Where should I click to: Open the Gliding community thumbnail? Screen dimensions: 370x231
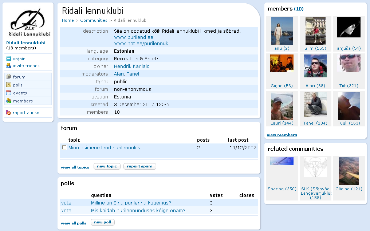coord(349,171)
